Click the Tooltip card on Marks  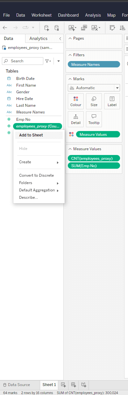coord(94,119)
